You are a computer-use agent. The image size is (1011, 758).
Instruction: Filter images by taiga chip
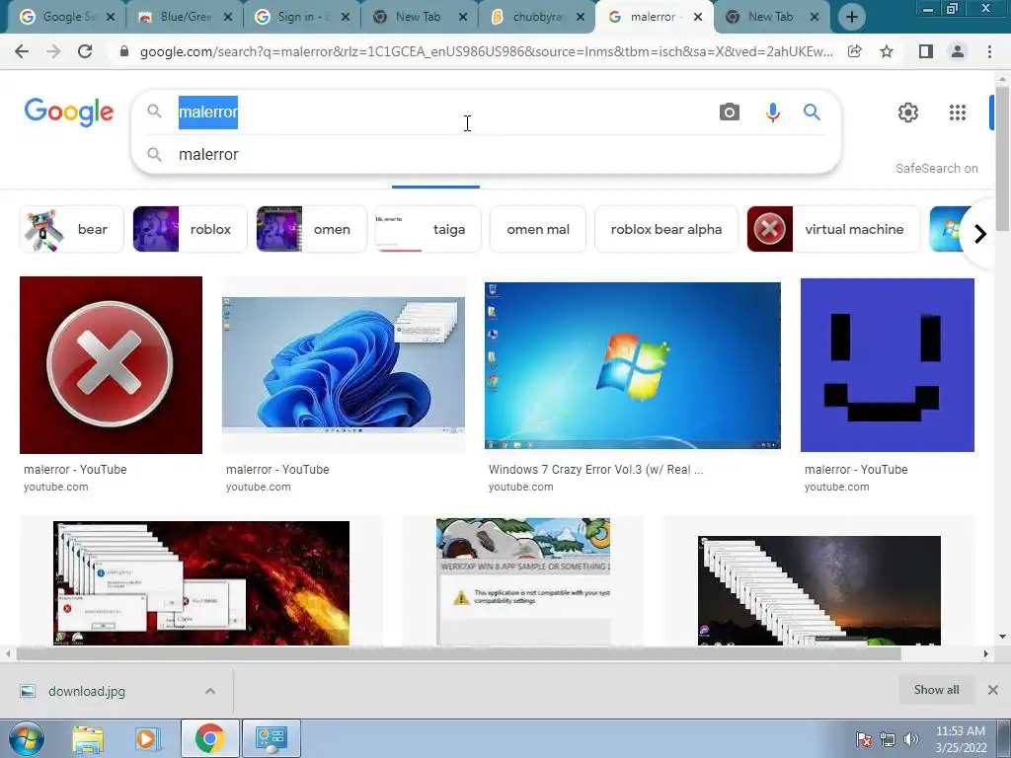[x=428, y=229]
